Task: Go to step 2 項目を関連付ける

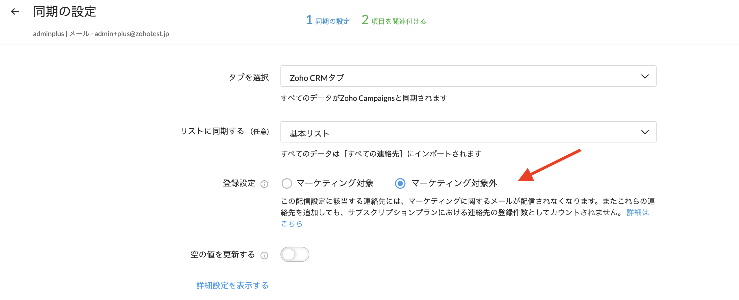Action: [x=398, y=21]
